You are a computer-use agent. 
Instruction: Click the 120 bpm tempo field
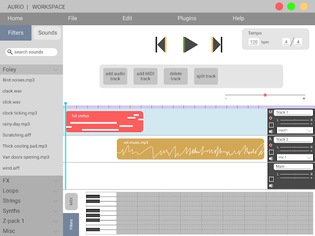coord(253,42)
